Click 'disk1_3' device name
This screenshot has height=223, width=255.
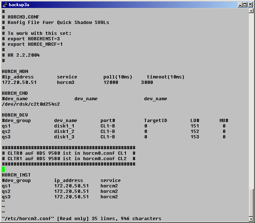64,137
